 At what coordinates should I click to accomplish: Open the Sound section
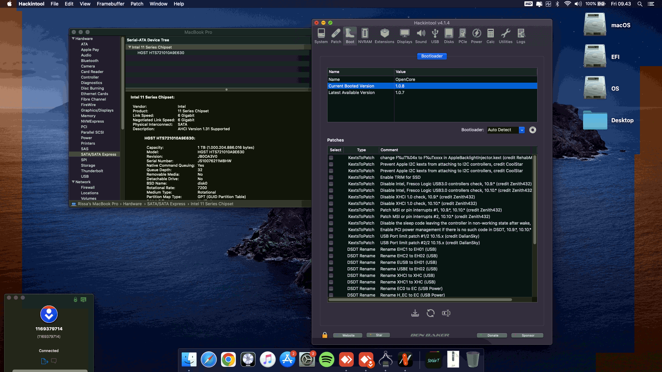click(x=421, y=36)
